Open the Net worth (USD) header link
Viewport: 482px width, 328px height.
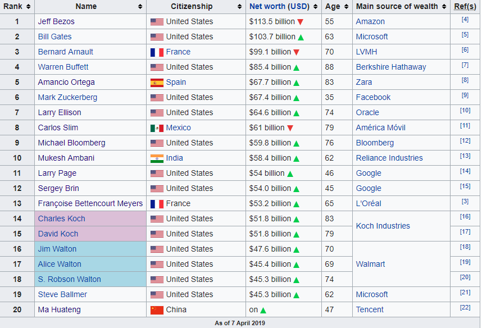pos(279,6)
